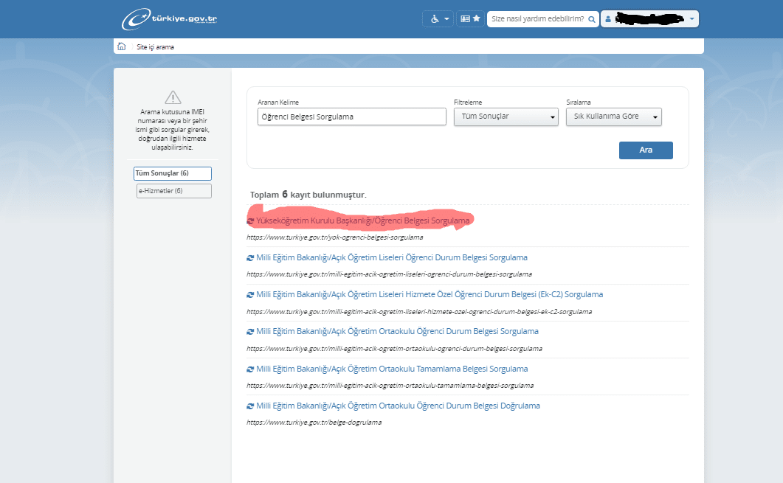Open Yükseköğretim Kurulu Öğrenci Belgesi Sorgulama link
The height and width of the screenshot is (483, 783).
362,220
